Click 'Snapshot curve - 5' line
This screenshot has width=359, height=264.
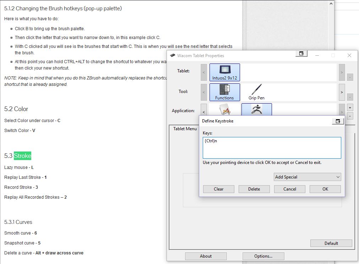coord(22,243)
